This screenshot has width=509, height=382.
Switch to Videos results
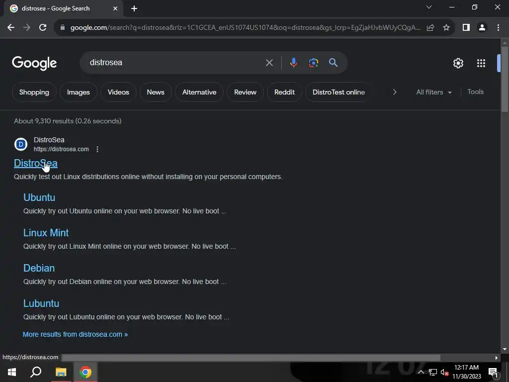tap(118, 92)
